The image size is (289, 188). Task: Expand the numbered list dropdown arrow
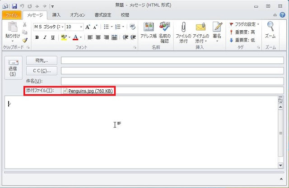[x=123, y=27]
